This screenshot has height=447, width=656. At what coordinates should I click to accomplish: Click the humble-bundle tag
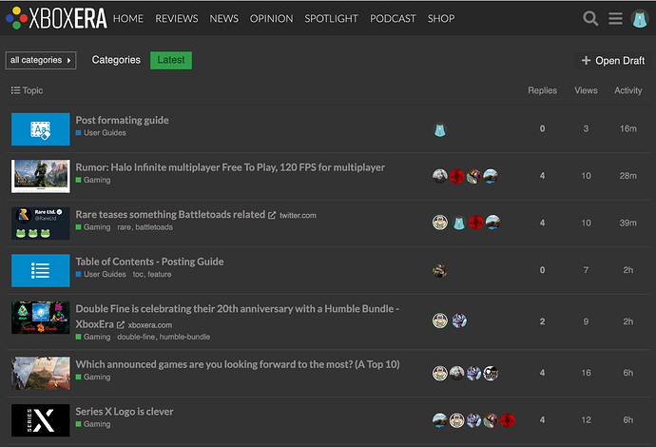click(184, 337)
